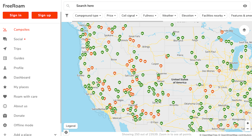The height and width of the screenshot is (136, 252).
Task: Click the Guides list icon
Action: tap(5, 58)
